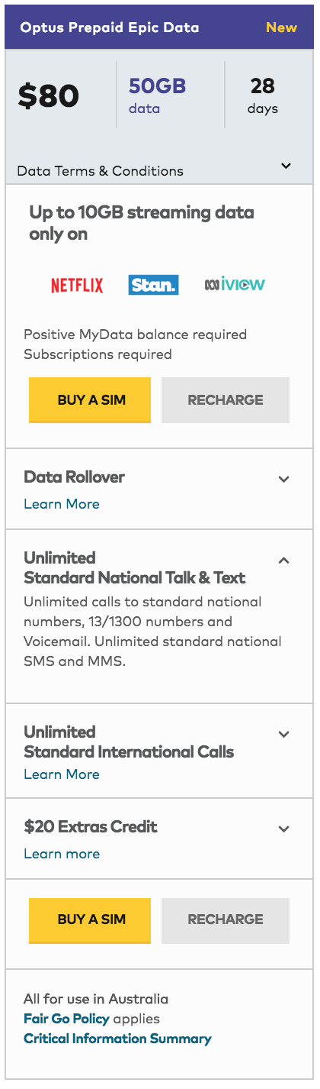The height and width of the screenshot is (1089, 320).
Task: Click the New badge in header
Action: pyautogui.click(x=282, y=27)
